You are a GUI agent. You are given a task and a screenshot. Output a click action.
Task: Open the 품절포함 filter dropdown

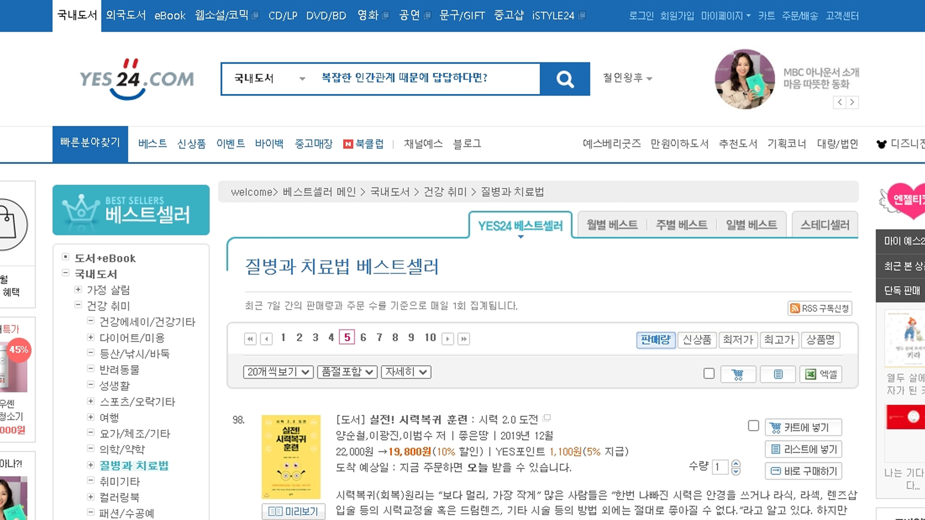click(x=347, y=372)
